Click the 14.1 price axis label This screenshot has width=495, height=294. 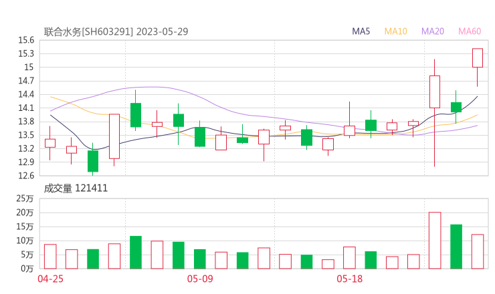[26, 108]
